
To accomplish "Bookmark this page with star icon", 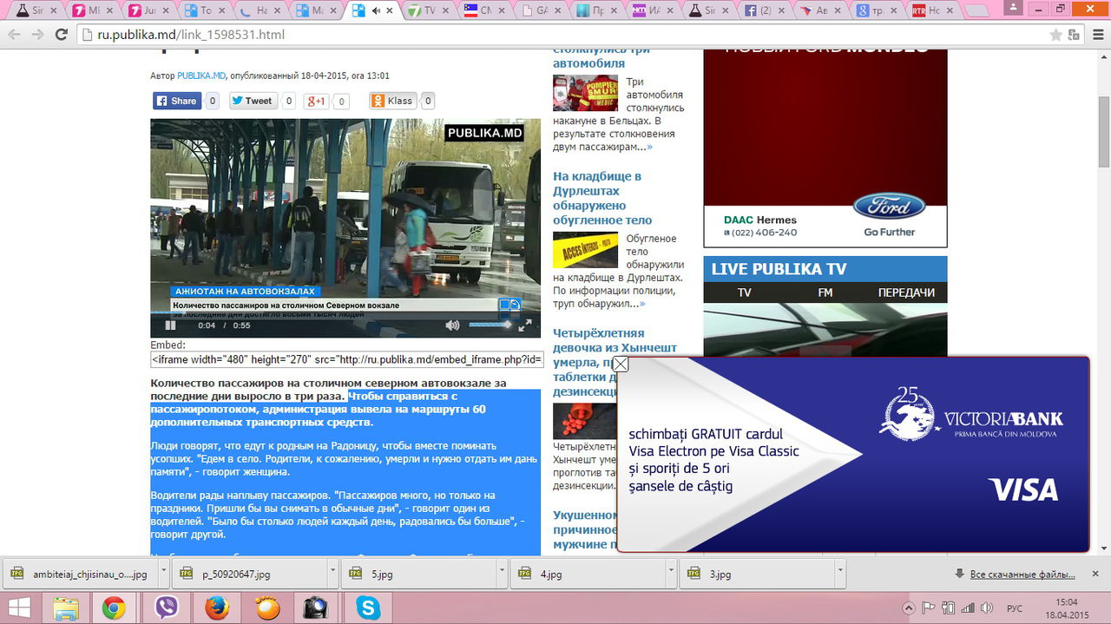I will coord(1055,35).
